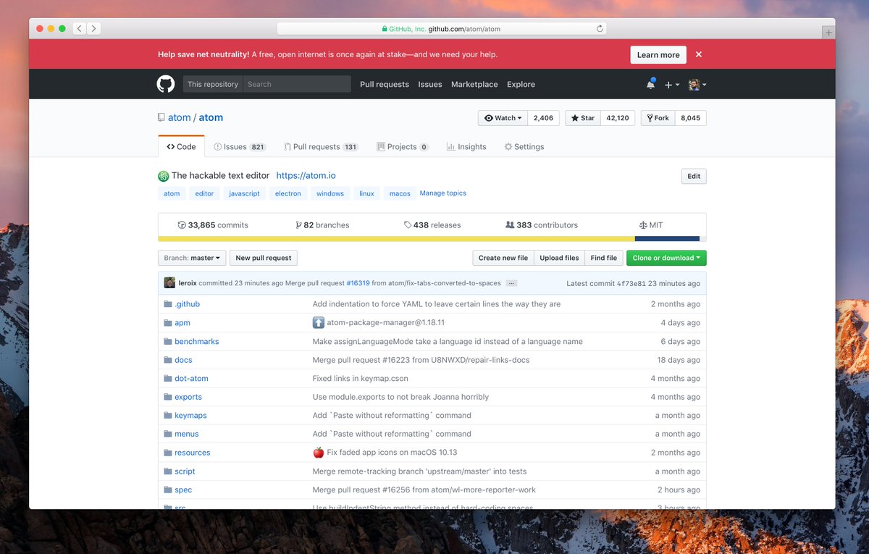Click the latest commit hash 4f73e81

pyautogui.click(x=631, y=284)
